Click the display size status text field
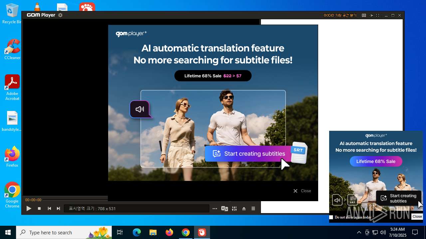Image resolution: width=426 pixels, height=239 pixels. (136, 208)
